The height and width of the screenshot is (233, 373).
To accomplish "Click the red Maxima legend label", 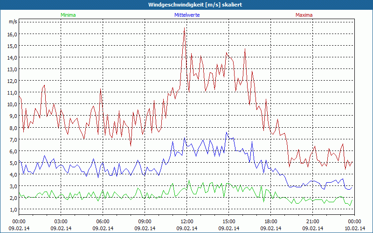I will point(304,15).
